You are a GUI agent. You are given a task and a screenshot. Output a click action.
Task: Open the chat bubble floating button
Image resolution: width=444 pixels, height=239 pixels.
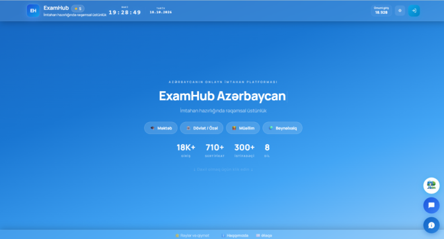(x=431, y=205)
